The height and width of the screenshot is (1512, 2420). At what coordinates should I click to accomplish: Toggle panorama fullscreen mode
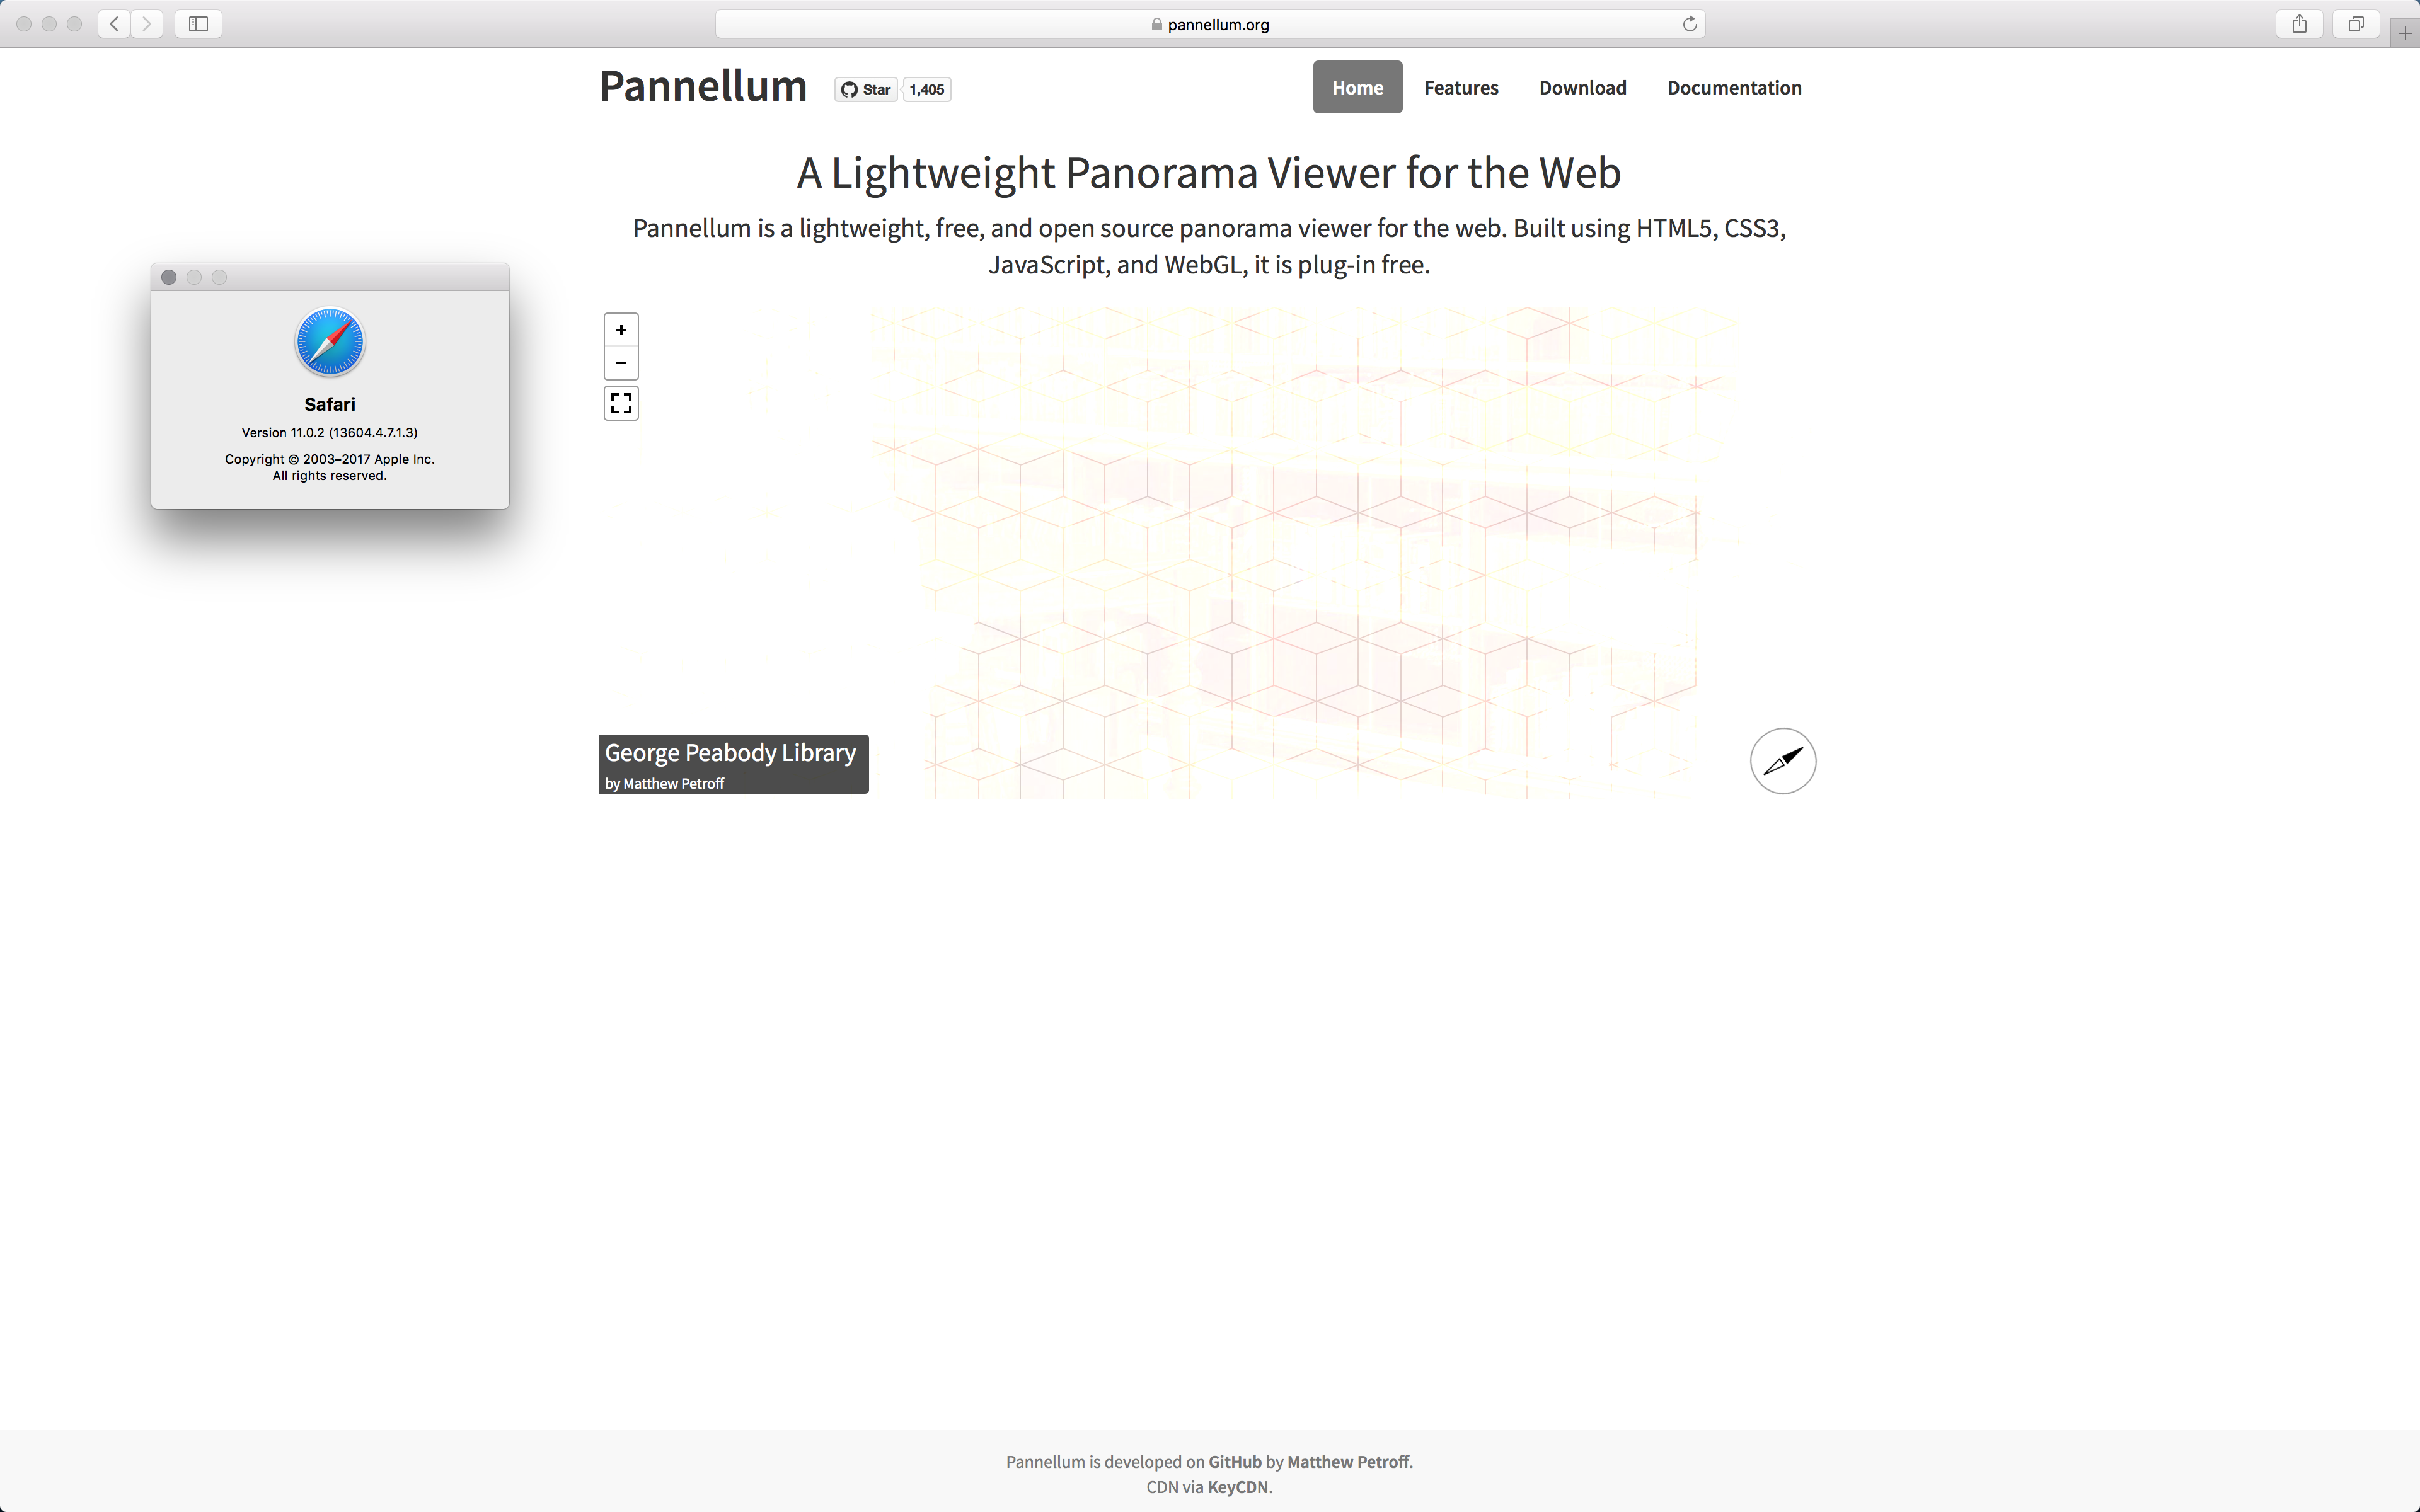621,403
